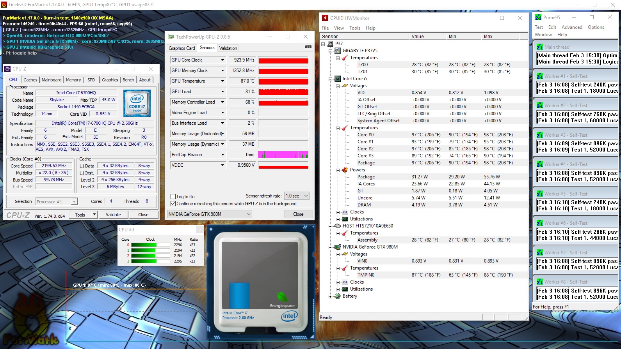Click the GPU Temperature red graph in GPU-Z
This screenshot has width=621, height=349.
283,81
